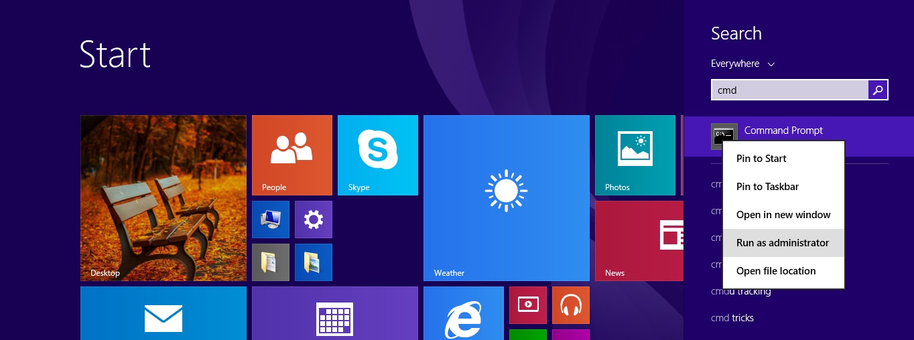Expand the Everywhere search scope dropdown
Viewport: 914px width, 340px height.
(x=742, y=64)
